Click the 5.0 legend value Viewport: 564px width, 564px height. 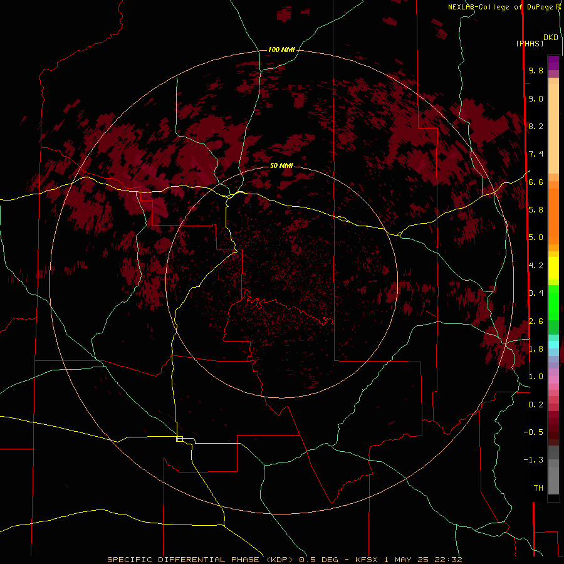pos(536,238)
